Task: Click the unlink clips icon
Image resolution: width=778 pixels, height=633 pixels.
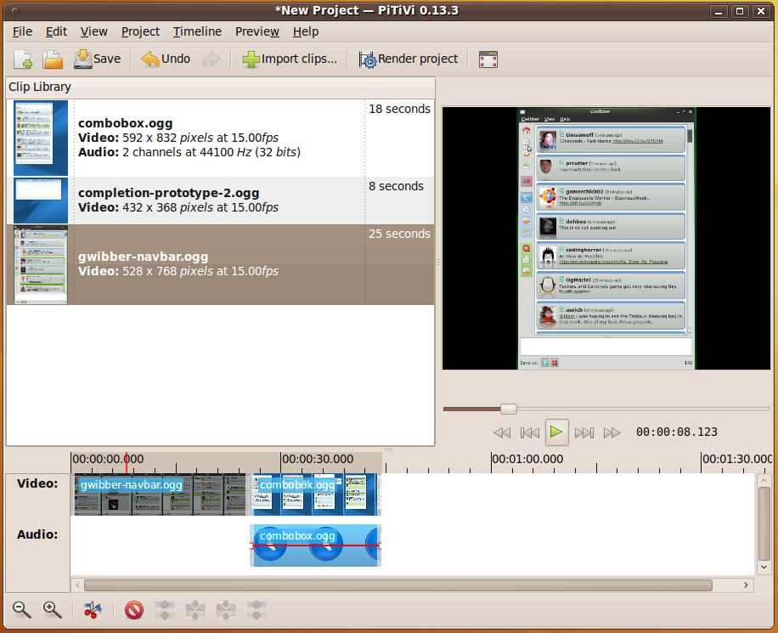Action: click(165, 610)
